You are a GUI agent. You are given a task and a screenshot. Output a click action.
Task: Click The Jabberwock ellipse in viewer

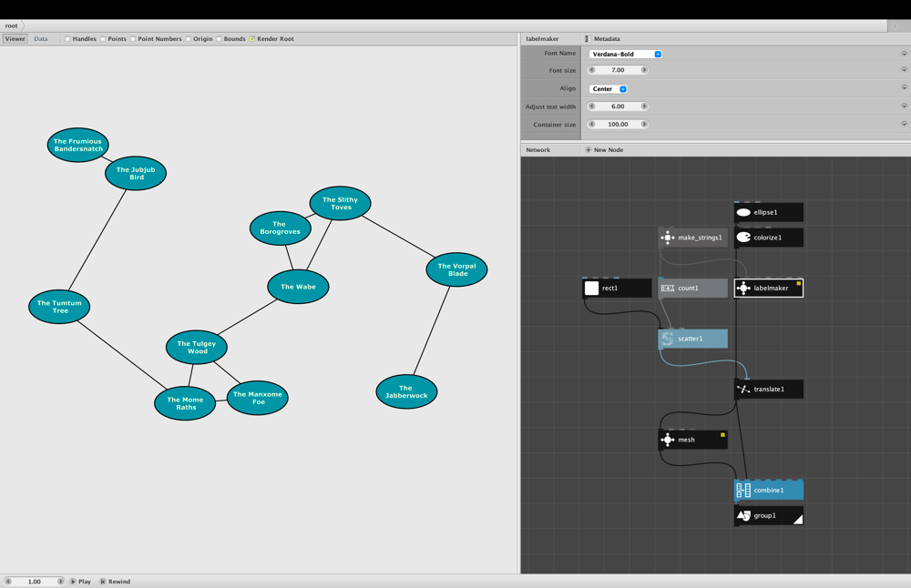(x=406, y=391)
